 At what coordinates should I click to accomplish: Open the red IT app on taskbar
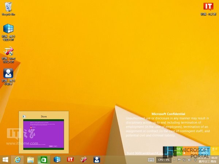(x=70, y=160)
